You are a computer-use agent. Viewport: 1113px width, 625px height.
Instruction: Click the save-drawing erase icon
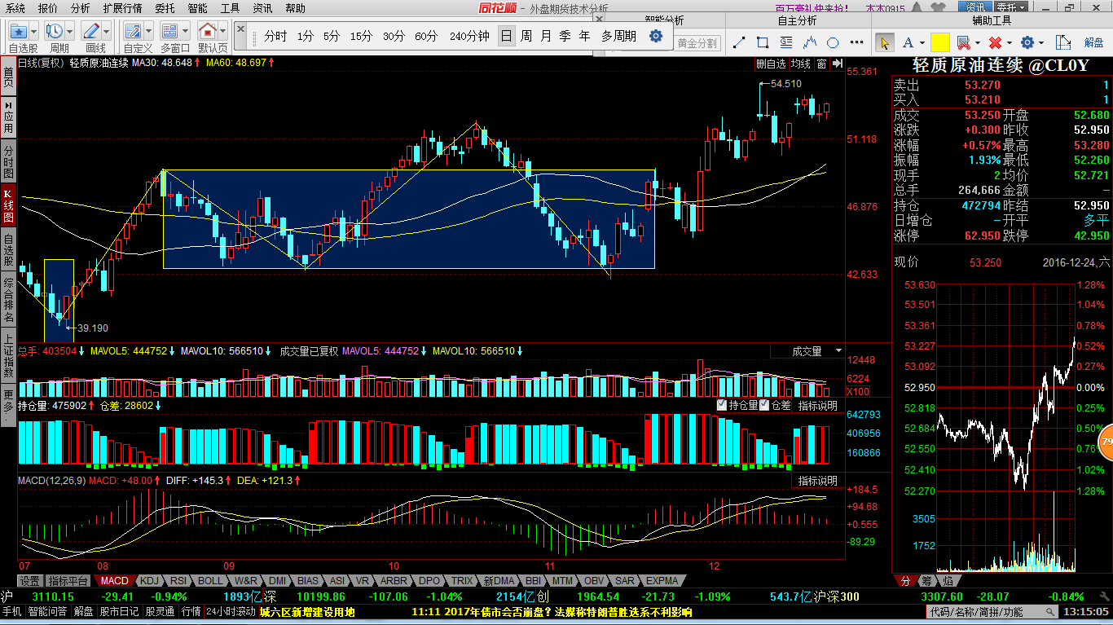click(x=963, y=42)
